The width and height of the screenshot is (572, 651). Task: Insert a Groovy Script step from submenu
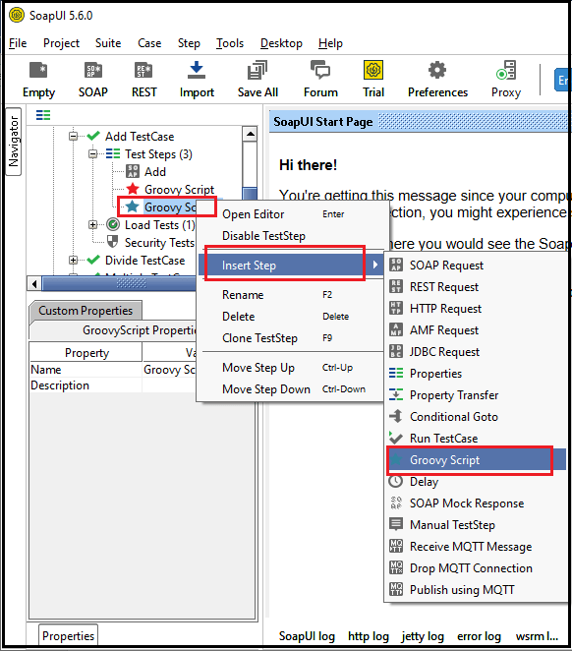pos(477,459)
